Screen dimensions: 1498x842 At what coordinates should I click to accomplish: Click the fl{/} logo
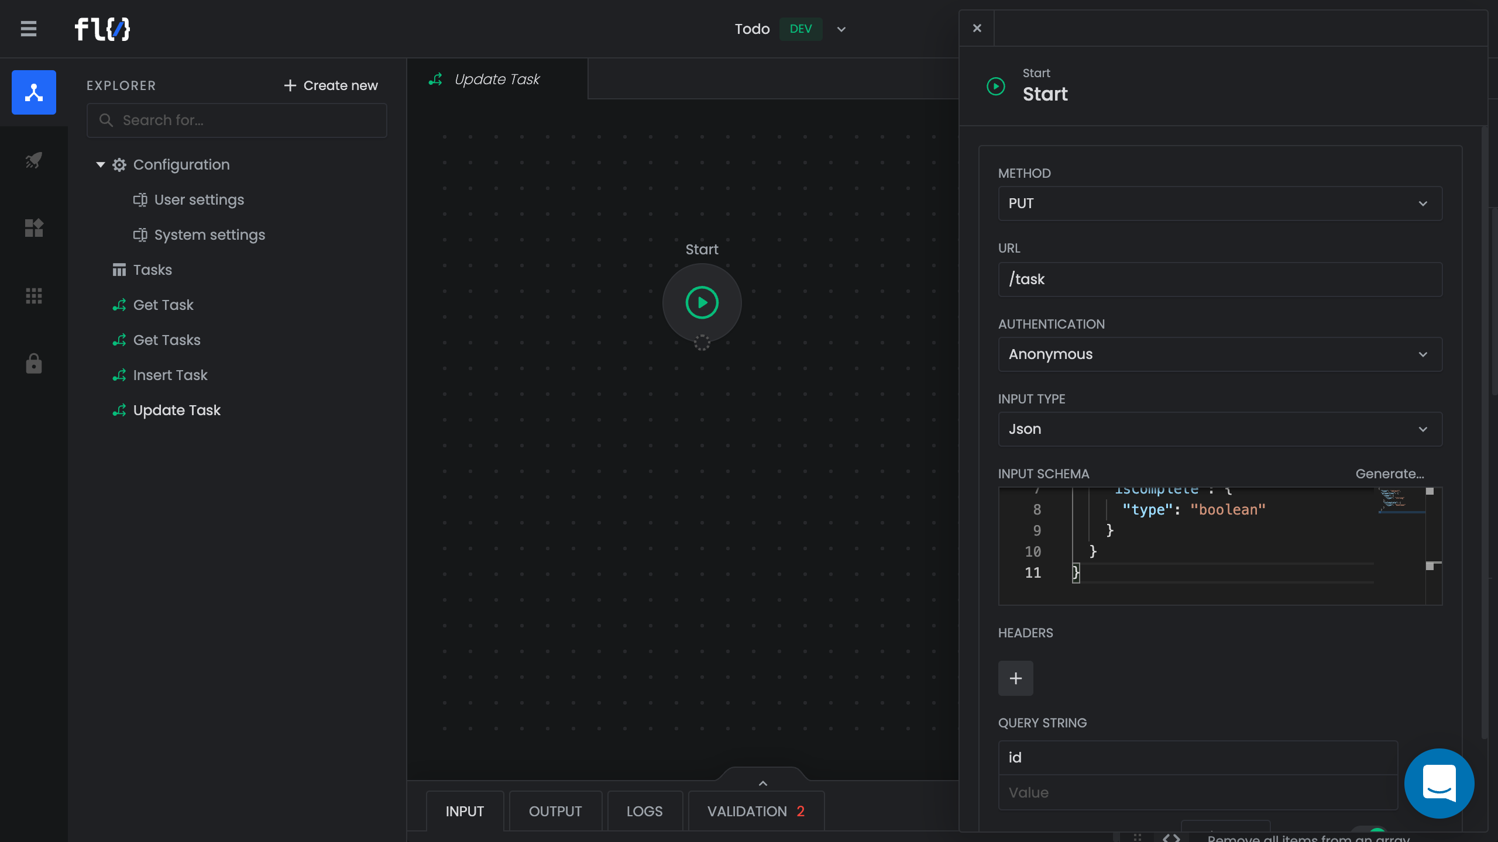click(x=102, y=29)
